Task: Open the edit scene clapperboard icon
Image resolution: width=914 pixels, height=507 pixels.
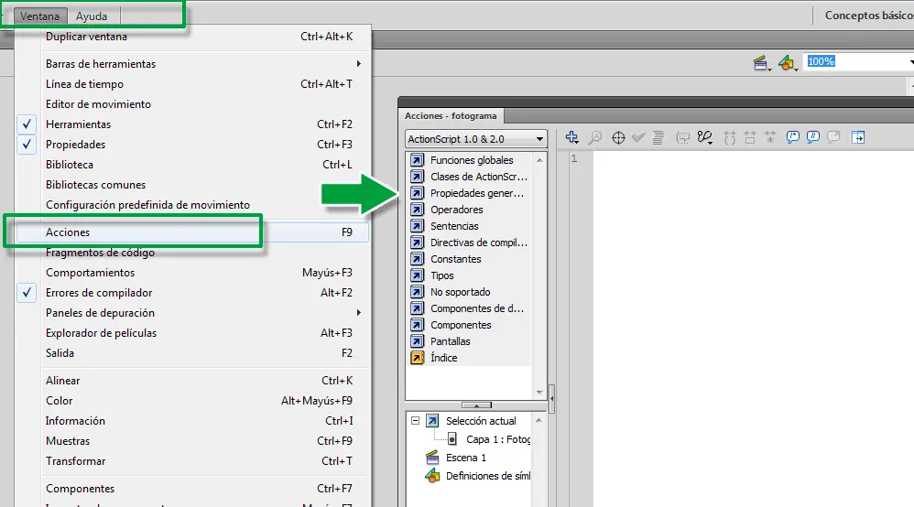Action: [761, 63]
